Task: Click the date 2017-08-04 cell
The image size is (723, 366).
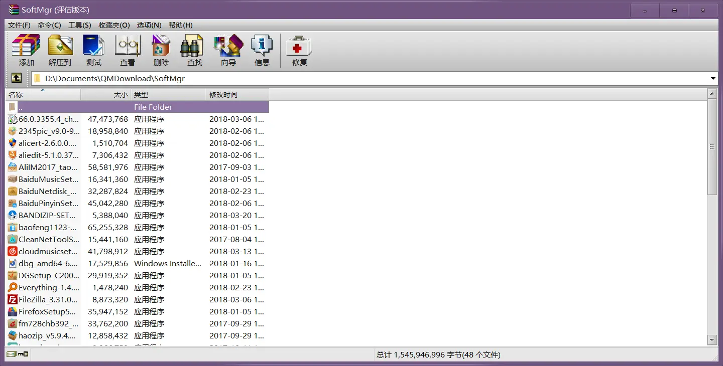Action: point(236,239)
